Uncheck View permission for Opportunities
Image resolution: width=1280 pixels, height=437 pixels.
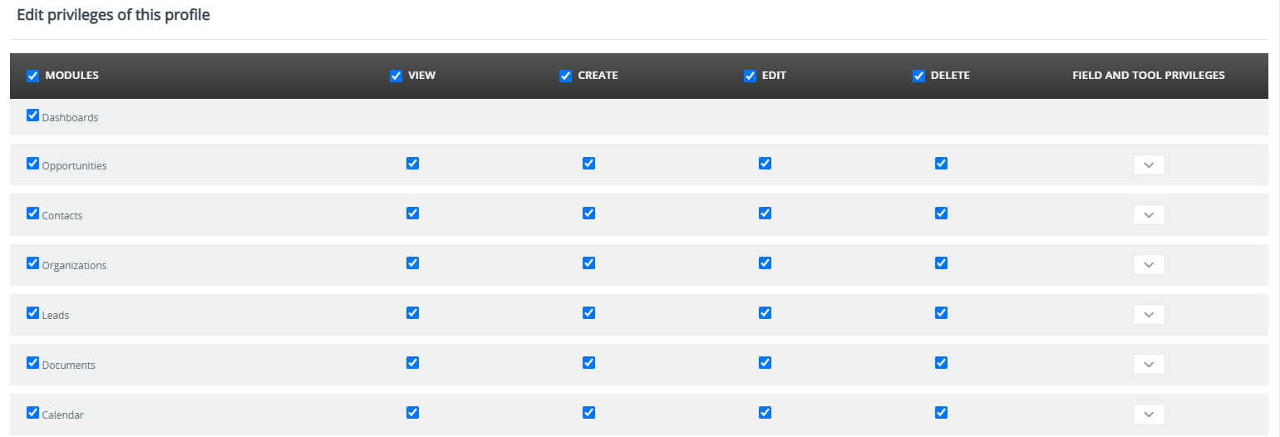point(413,164)
